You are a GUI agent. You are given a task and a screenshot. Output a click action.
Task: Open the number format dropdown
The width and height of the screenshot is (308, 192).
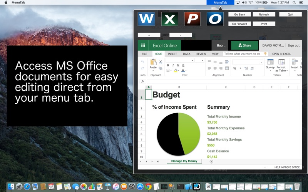pos(261,62)
